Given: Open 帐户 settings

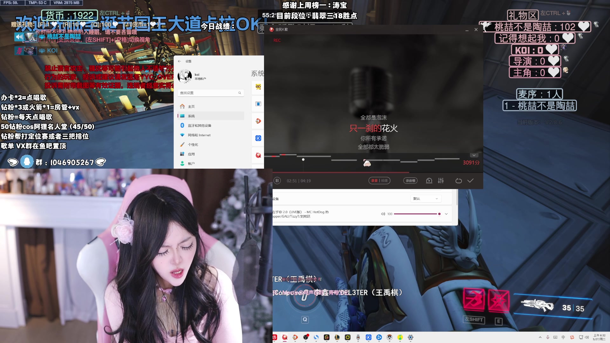Looking at the screenshot, I should [x=211, y=164].
